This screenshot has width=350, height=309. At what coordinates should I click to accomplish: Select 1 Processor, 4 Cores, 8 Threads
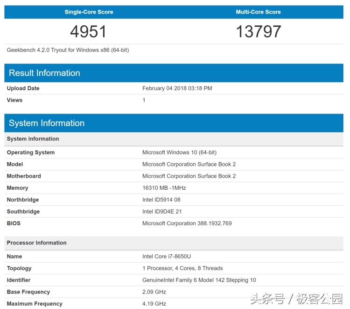[182, 268]
